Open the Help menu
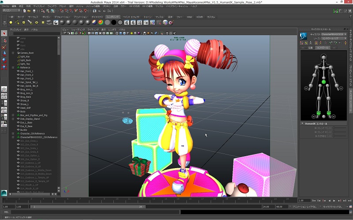This screenshot has width=353, height=220. tap(193, 6)
